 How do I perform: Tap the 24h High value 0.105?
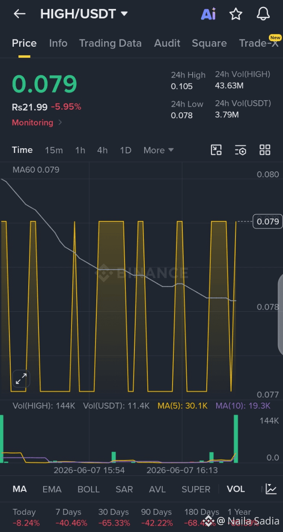coord(182,87)
